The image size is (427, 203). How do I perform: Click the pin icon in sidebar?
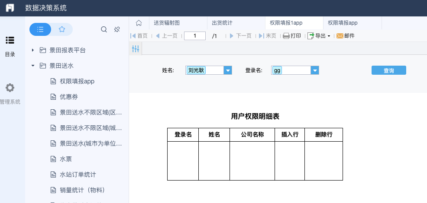[x=116, y=29]
